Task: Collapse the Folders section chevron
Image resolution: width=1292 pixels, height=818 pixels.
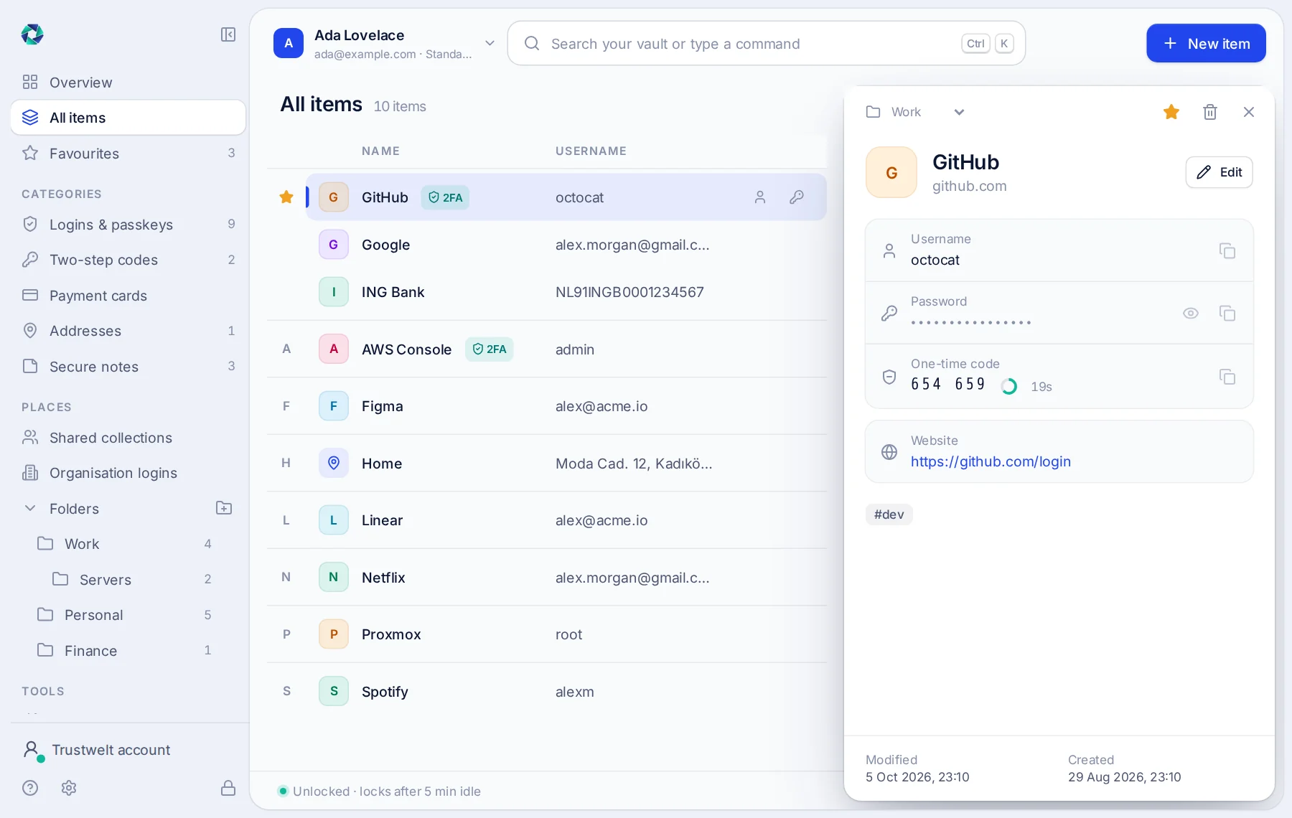Action: [30, 508]
